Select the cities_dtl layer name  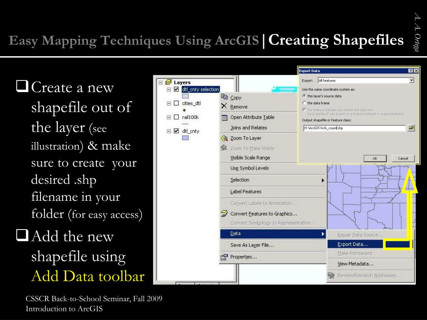coord(191,103)
